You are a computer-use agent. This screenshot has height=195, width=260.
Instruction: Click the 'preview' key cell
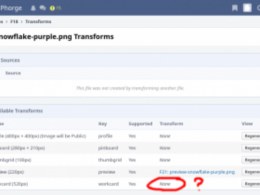point(107,172)
